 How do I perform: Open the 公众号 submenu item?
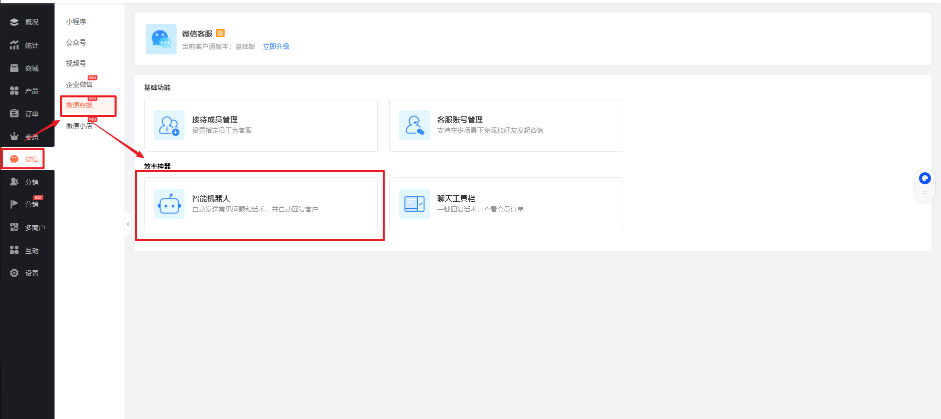76,42
